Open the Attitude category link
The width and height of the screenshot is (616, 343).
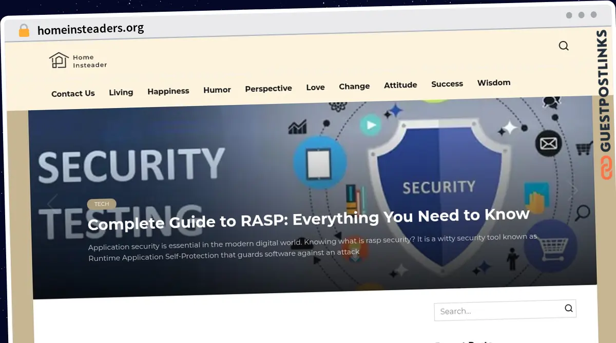(400, 85)
